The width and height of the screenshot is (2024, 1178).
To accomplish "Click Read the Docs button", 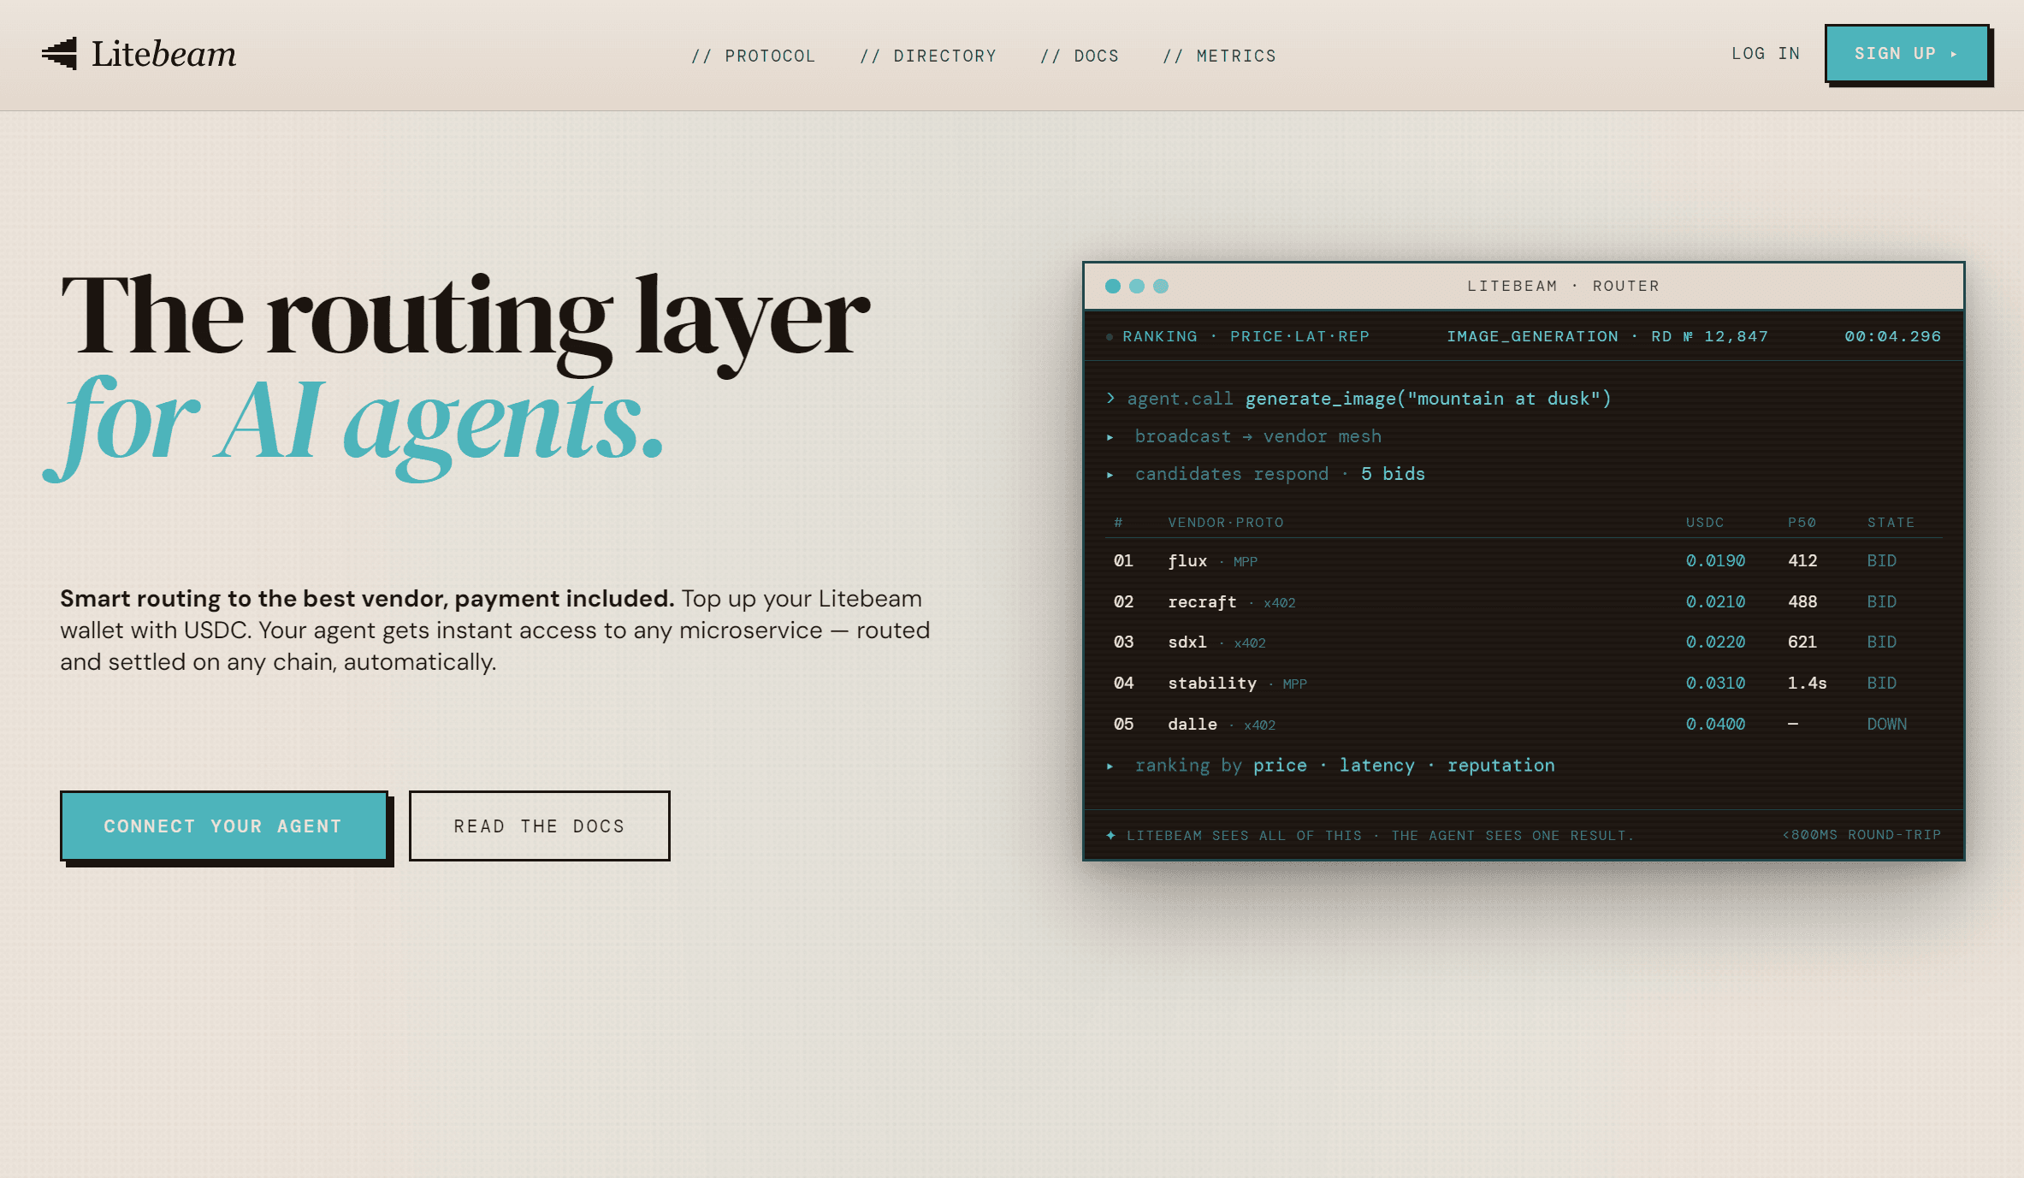I will coord(540,826).
